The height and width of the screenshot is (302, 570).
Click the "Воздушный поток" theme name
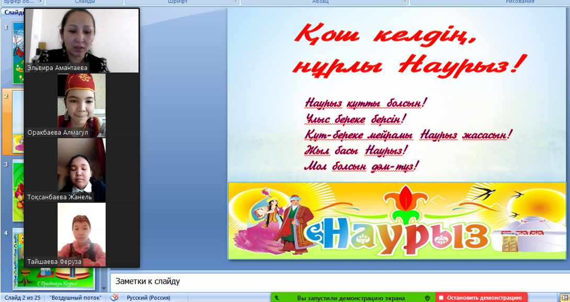(76, 298)
